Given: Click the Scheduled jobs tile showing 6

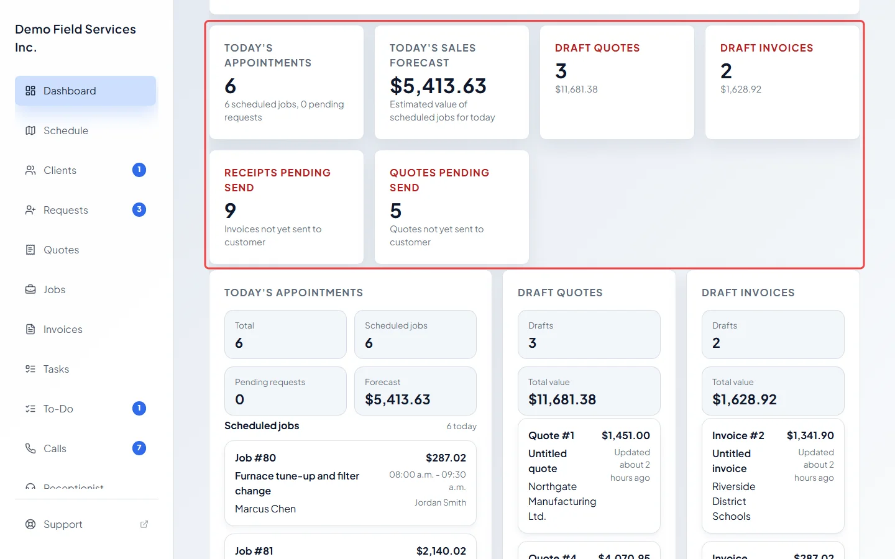Looking at the screenshot, I should pyautogui.click(x=415, y=334).
